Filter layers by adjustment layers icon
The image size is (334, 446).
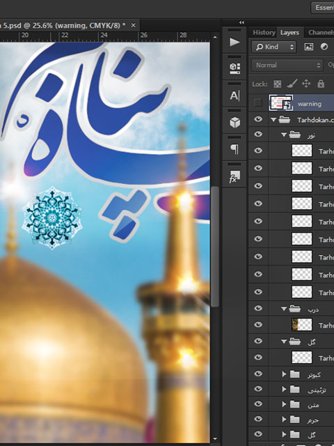click(324, 47)
